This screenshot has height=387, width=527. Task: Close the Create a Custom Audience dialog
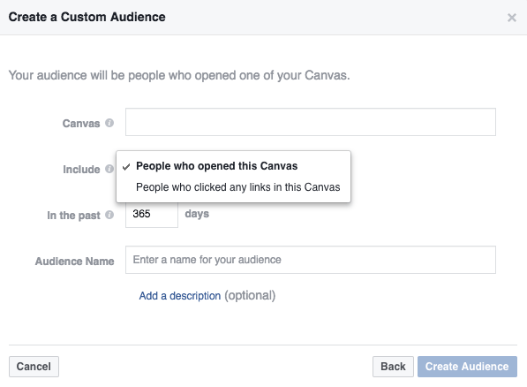pyautogui.click(x=511, y=18)
